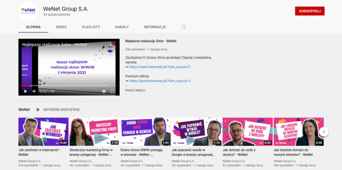Image resolution: width=342 pixels, height=170 pixels.
Task: Open the Informacje tab
Action: click(x=155, y=27)
